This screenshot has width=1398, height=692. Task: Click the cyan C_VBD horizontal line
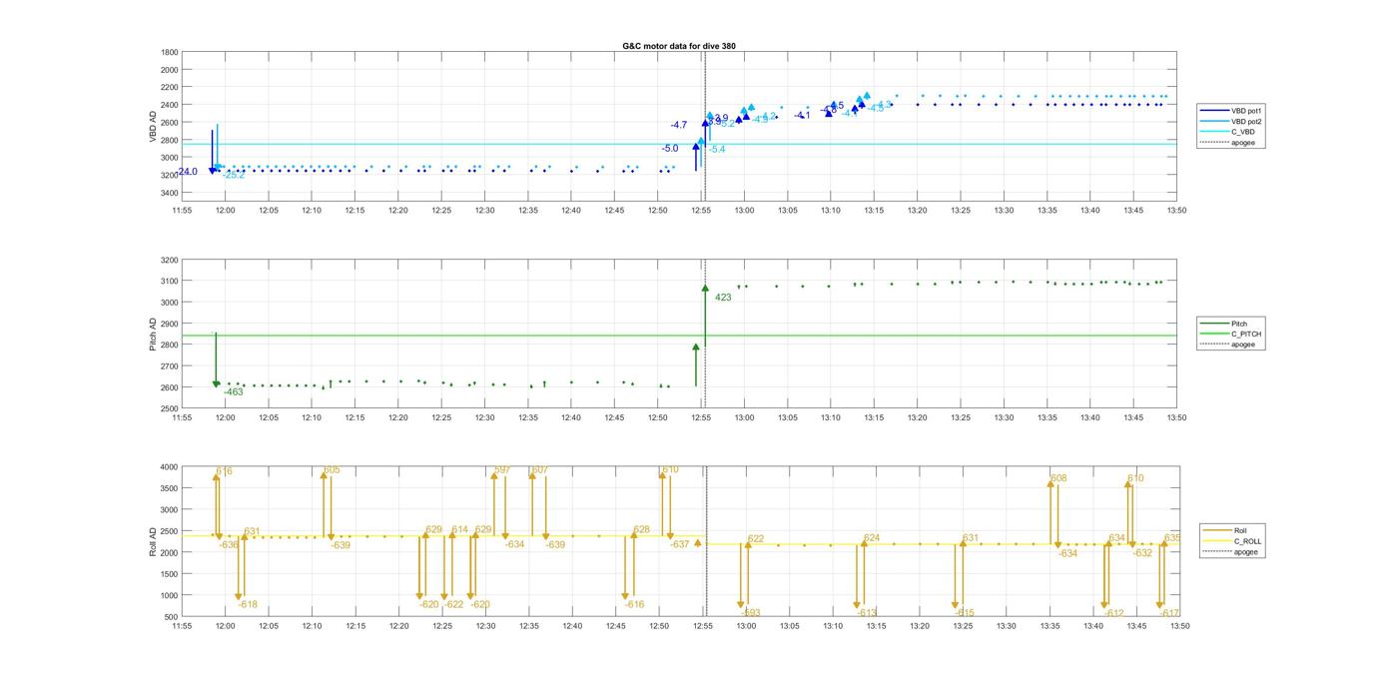point(679,144)
